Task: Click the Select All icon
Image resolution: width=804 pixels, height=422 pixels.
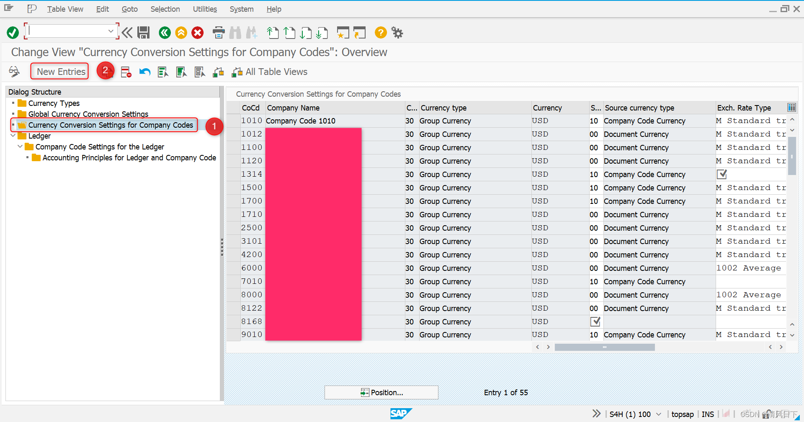Action: point(163,72)
